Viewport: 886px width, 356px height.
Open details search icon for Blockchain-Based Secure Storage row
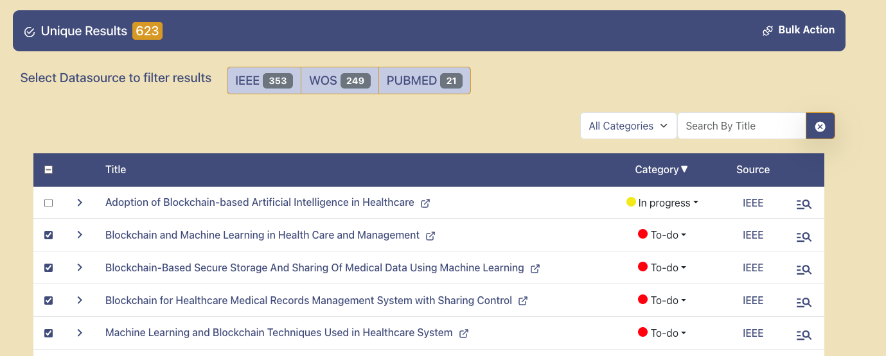click(x=804, y=269)
